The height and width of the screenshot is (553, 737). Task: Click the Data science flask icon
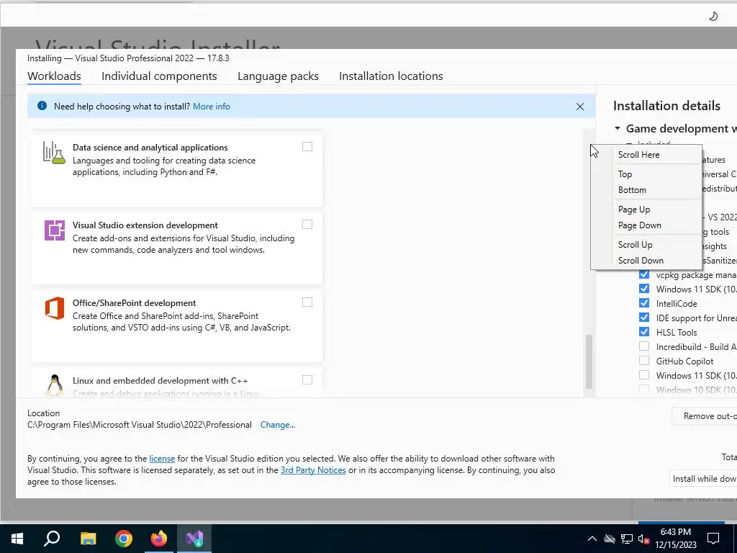point(55,153)
